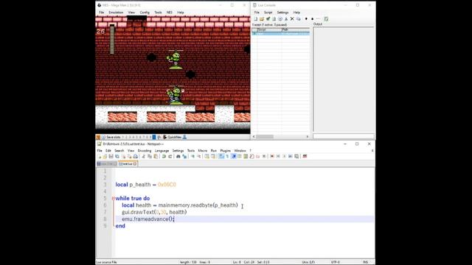Image resolution: width=472 pixels, height=265 pixels.
Task: Open BizHawk Emulation menu
Action: pos(116,13)
